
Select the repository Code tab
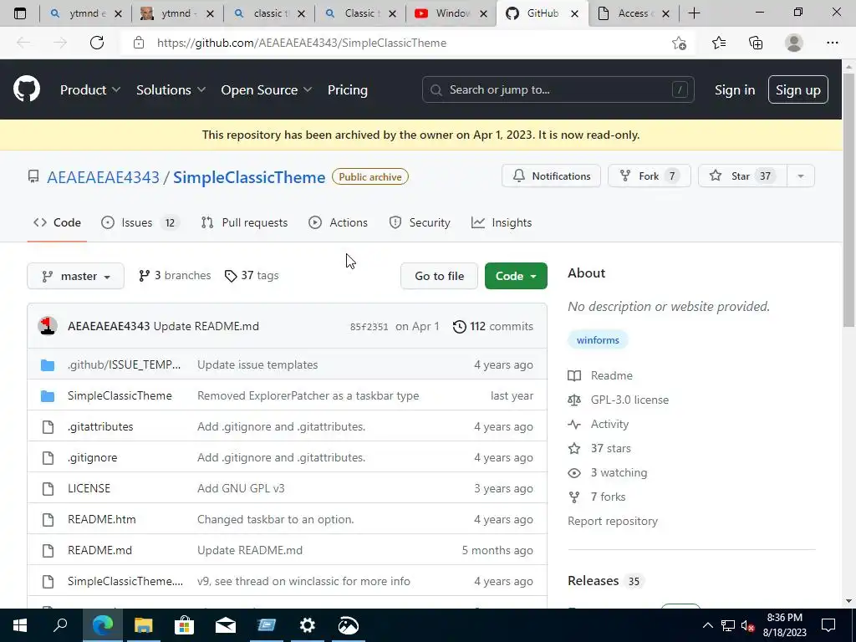click(57, 222)
